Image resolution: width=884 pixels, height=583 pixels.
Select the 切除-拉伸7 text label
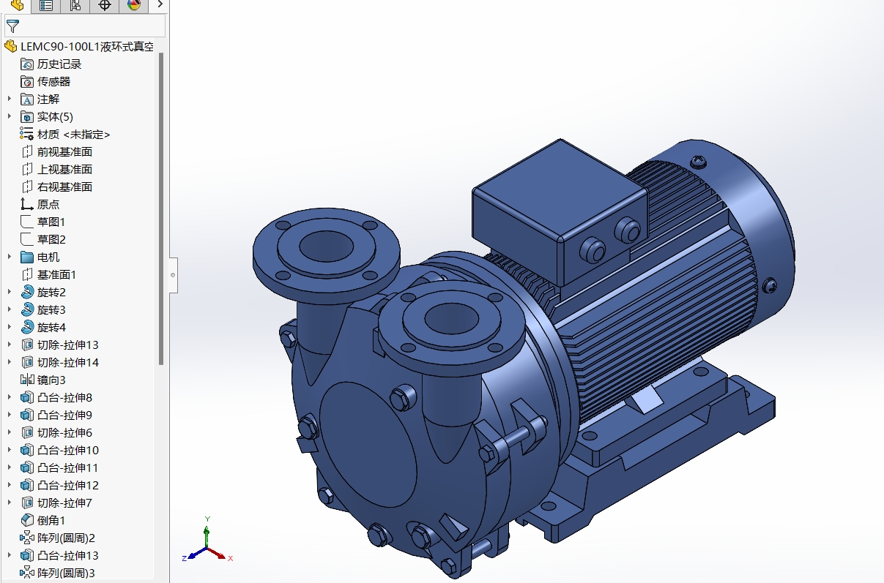(x=64, y=503)
